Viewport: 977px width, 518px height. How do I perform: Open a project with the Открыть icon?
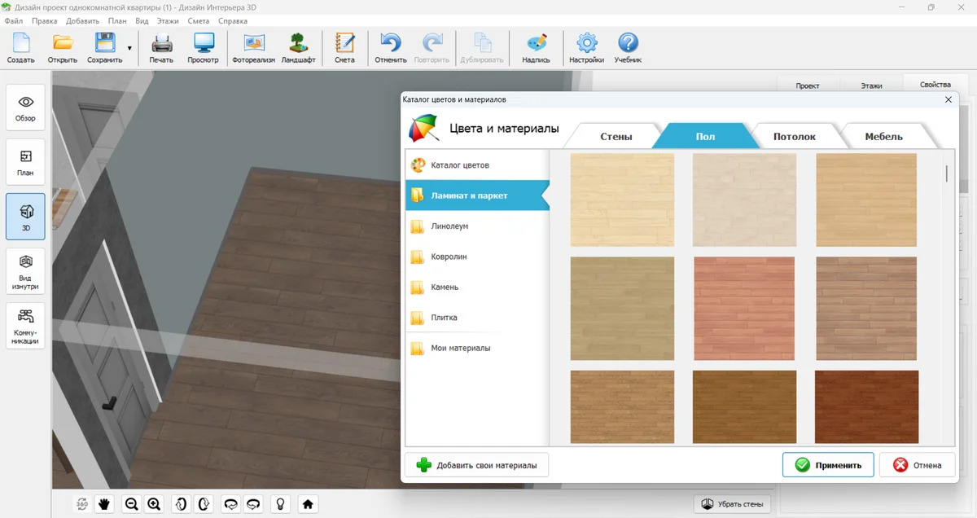click(63, 48)
